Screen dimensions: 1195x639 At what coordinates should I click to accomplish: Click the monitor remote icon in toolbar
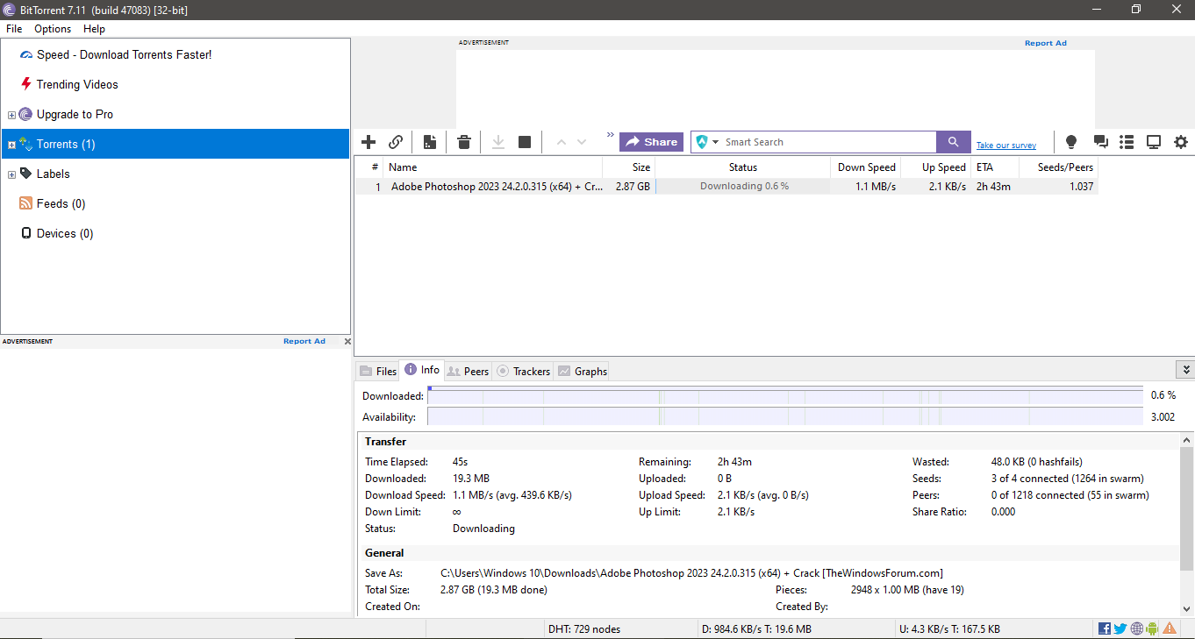tap(1154, 142)
